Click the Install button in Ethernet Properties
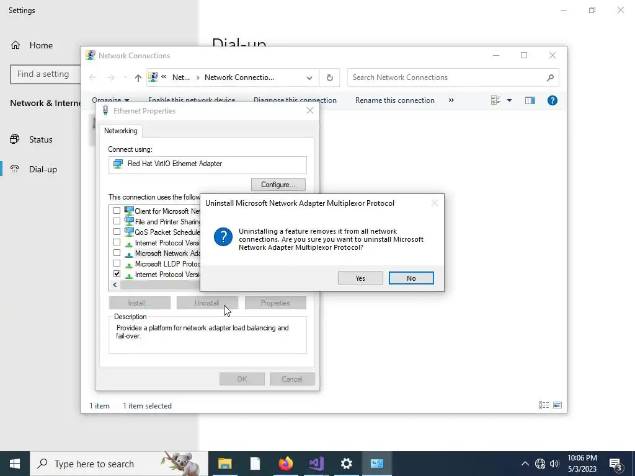The image size is (635, 476). tap(140, 302)
